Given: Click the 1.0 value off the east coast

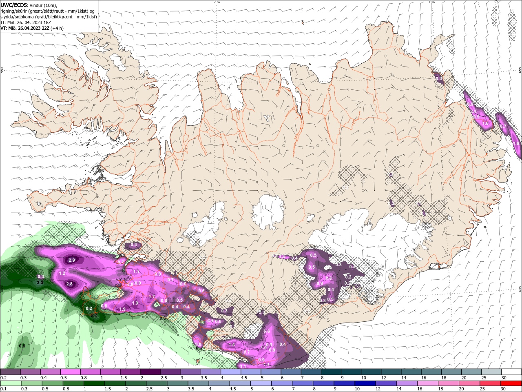Looking at the screenshot, I should coord(485,123).
